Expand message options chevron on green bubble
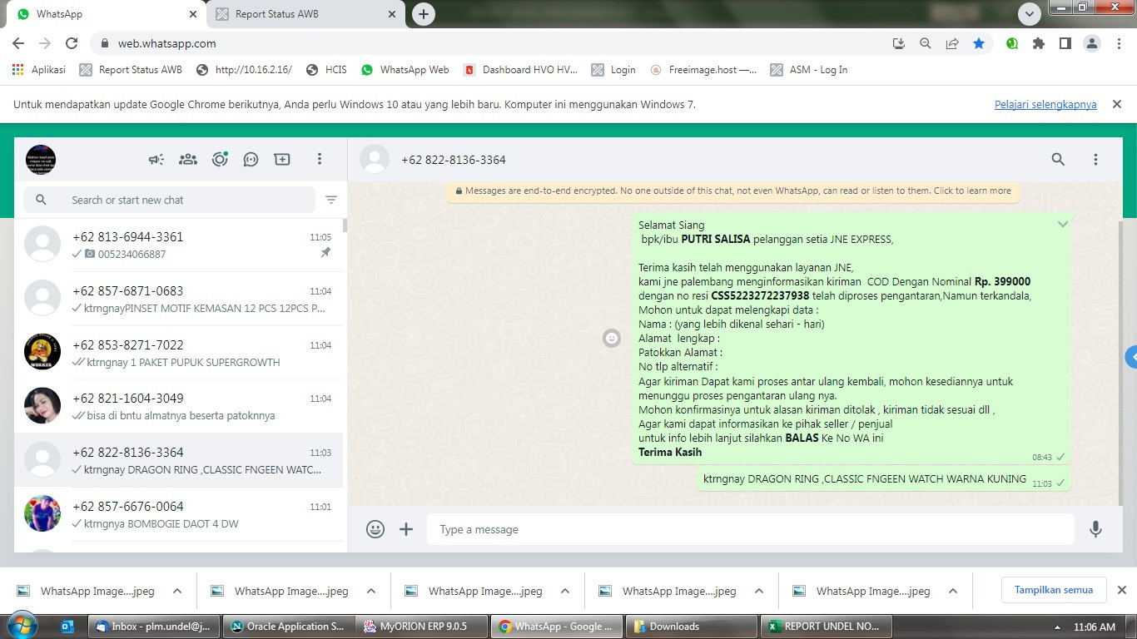 (x=1063, y=225)
